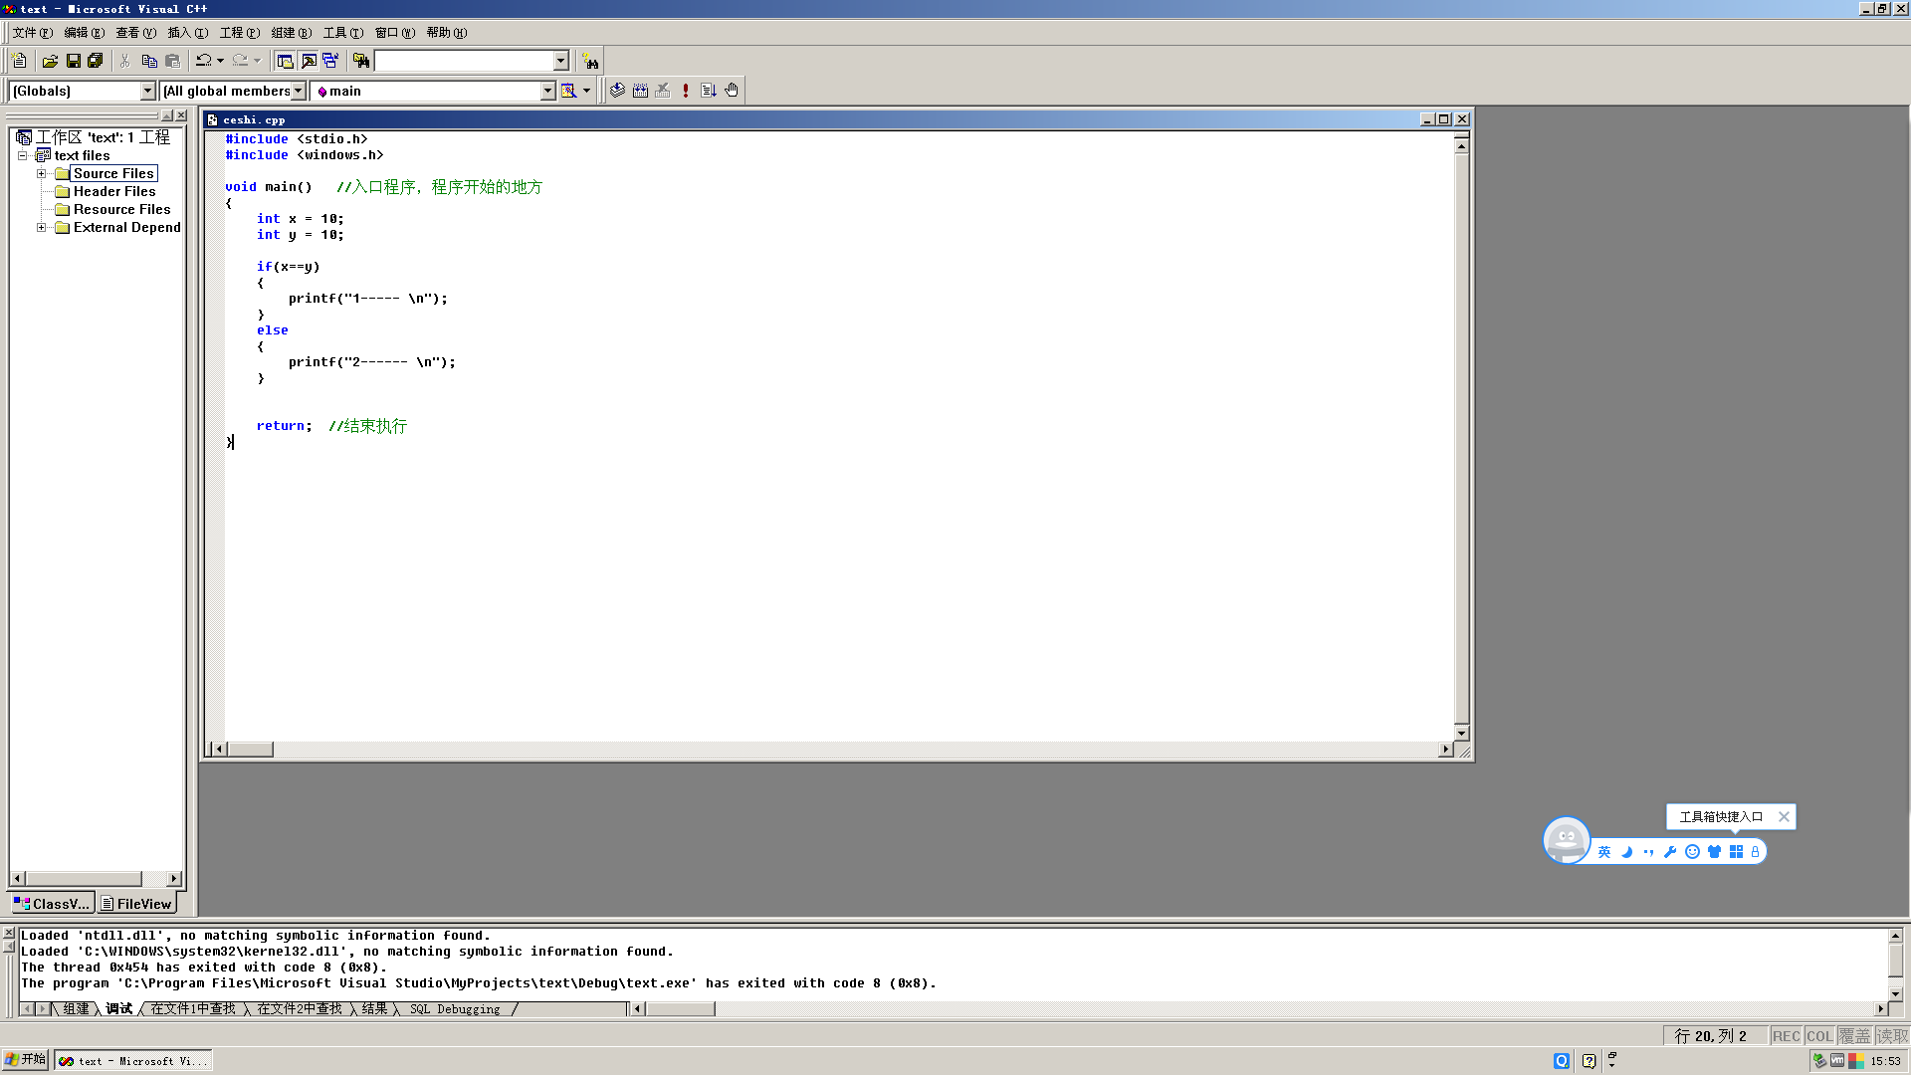Switch to the 组建 output tab
The width and height of the screenshot is (1911, 1075).
(76, 1009)
